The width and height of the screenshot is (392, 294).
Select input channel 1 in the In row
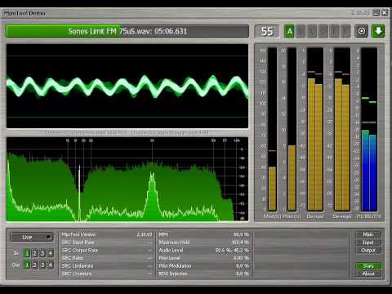pos(27,253)
